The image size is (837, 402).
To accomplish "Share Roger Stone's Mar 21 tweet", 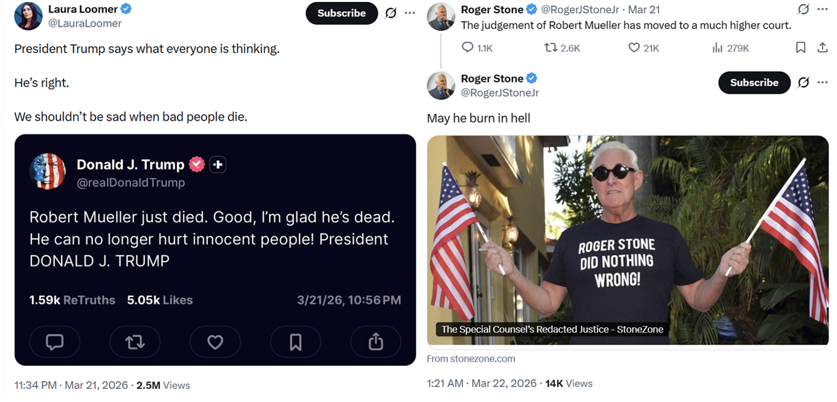I will click(x=822, y=48).
